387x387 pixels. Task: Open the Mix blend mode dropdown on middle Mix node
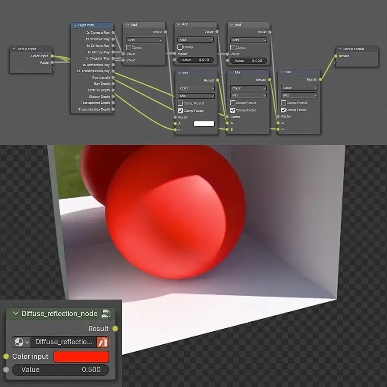pos(248,95)
